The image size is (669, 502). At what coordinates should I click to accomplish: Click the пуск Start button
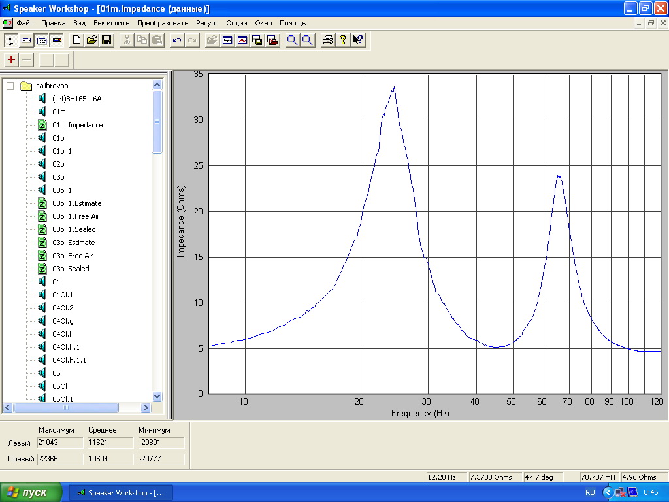click(31, 493)
